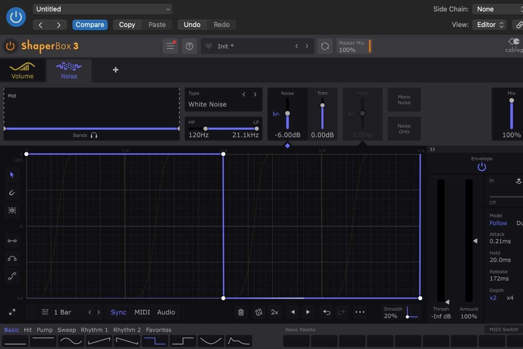Click the Redo button
The width and height of the screenshot is (523, 349).
click(221, 25)
